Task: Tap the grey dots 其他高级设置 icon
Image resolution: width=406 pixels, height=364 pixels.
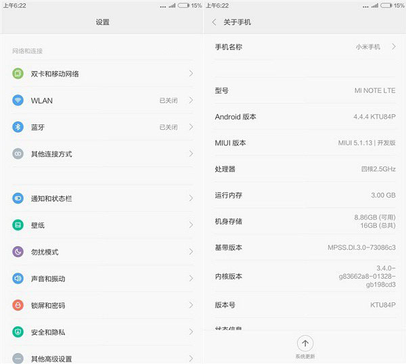Action: (x=18, y=359)
